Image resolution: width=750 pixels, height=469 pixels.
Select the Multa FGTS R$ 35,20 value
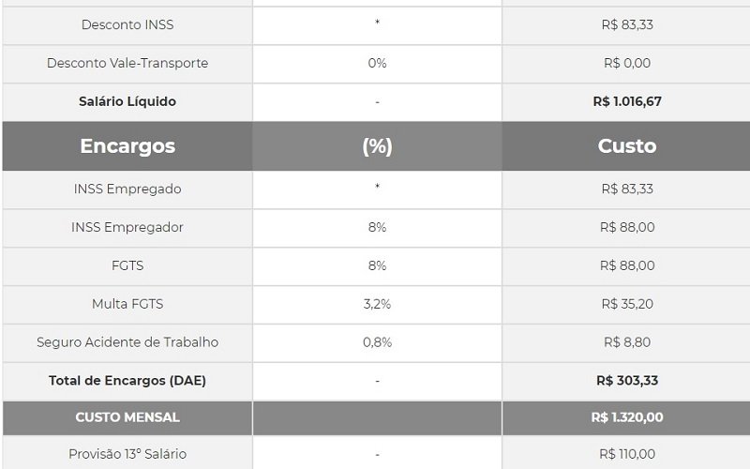point(627,304)
